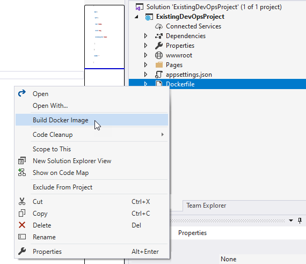Screen dimensions: 306x264
Task: Click the Copy pages icon
Action: click(22, 213)
